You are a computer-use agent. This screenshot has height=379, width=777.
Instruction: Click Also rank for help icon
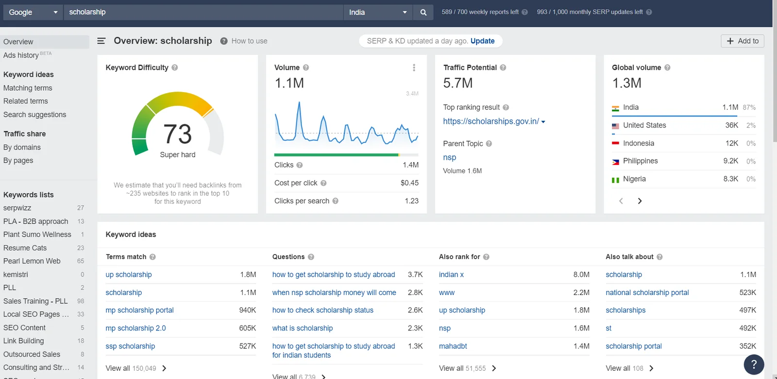pos(486,257)
